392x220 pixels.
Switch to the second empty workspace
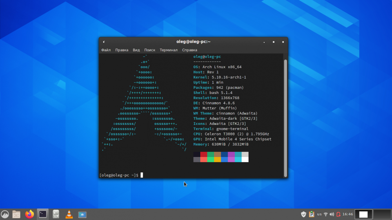coord(382,214)
